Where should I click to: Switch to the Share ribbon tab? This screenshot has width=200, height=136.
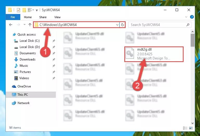pyautogui.click(x=43, y=17)
